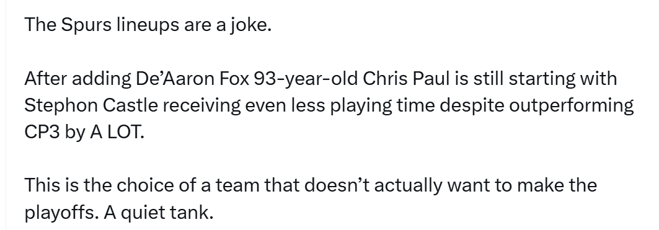Click the name "Stephon Castle"
Screen dimensions: 659x230
click(91, 105)
